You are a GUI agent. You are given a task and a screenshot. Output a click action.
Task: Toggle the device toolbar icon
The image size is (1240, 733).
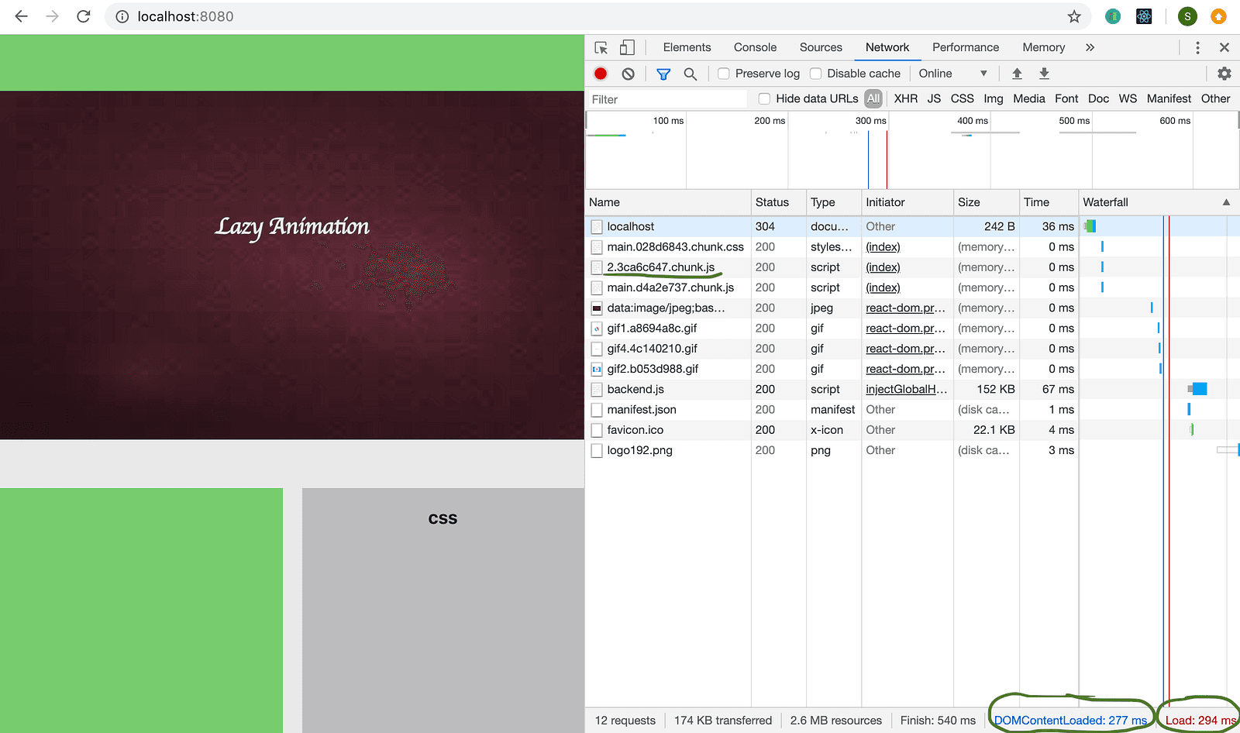click(627, 47)
